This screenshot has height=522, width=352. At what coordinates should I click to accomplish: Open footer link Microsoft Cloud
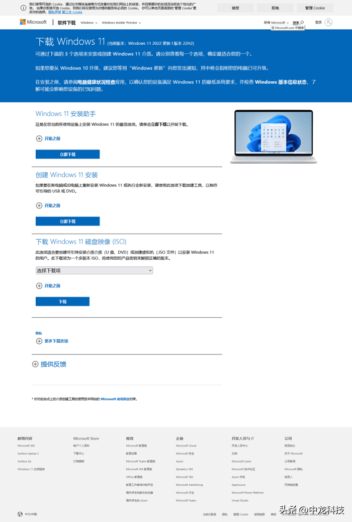click(186, 445)
